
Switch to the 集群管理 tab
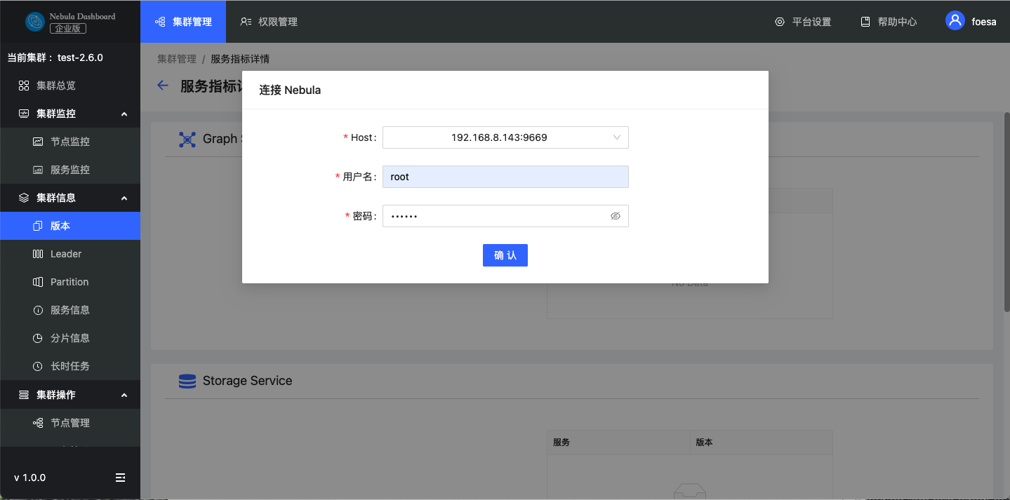183,22
